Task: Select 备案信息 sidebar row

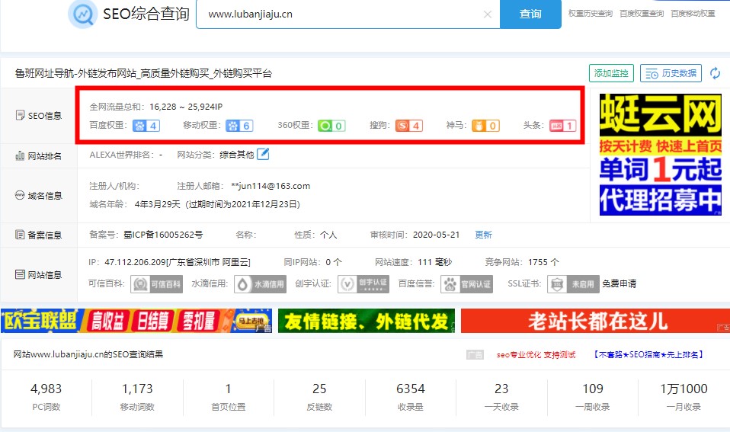Action: [39, 235]
